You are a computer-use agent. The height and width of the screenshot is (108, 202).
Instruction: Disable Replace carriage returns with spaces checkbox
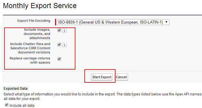point(59,59)
